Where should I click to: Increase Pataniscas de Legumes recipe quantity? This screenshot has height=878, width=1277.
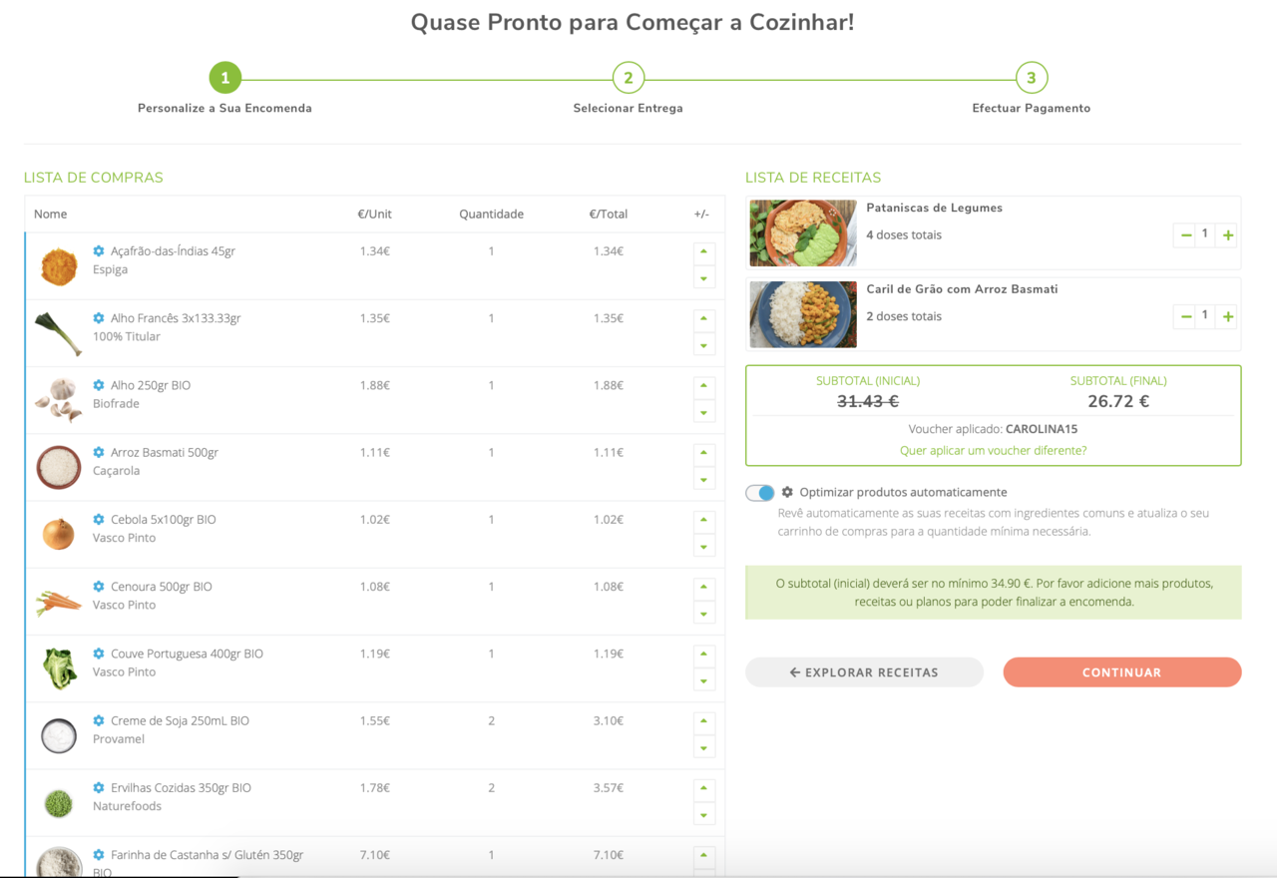1228,235
